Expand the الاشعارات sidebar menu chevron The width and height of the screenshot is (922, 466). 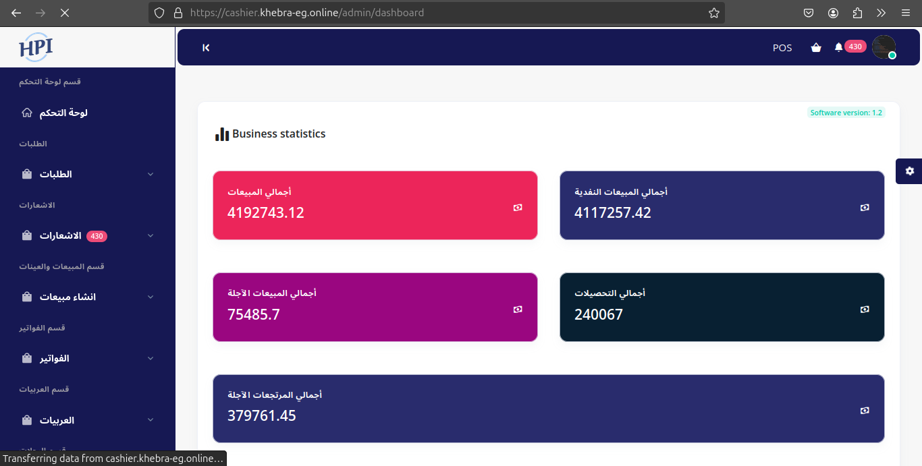151,236
